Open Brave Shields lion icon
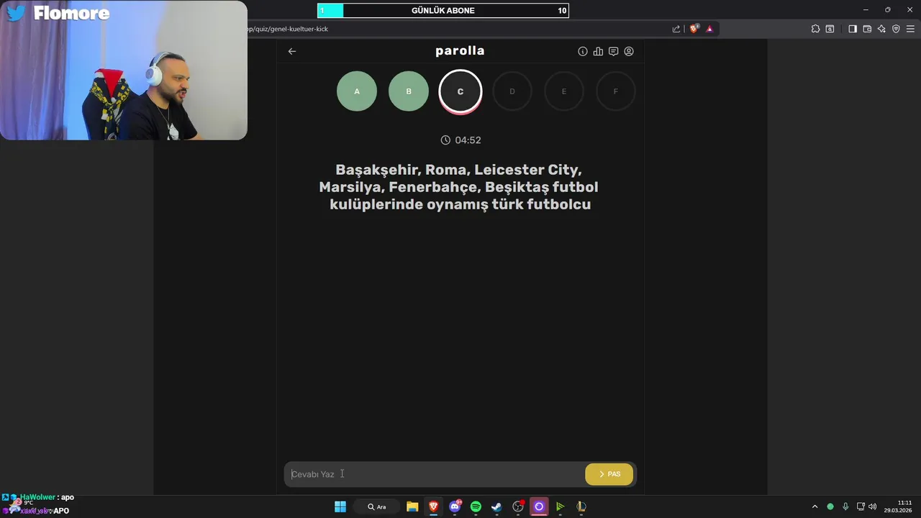This screenshot has height=518, width=921. (x=694, y=29)
